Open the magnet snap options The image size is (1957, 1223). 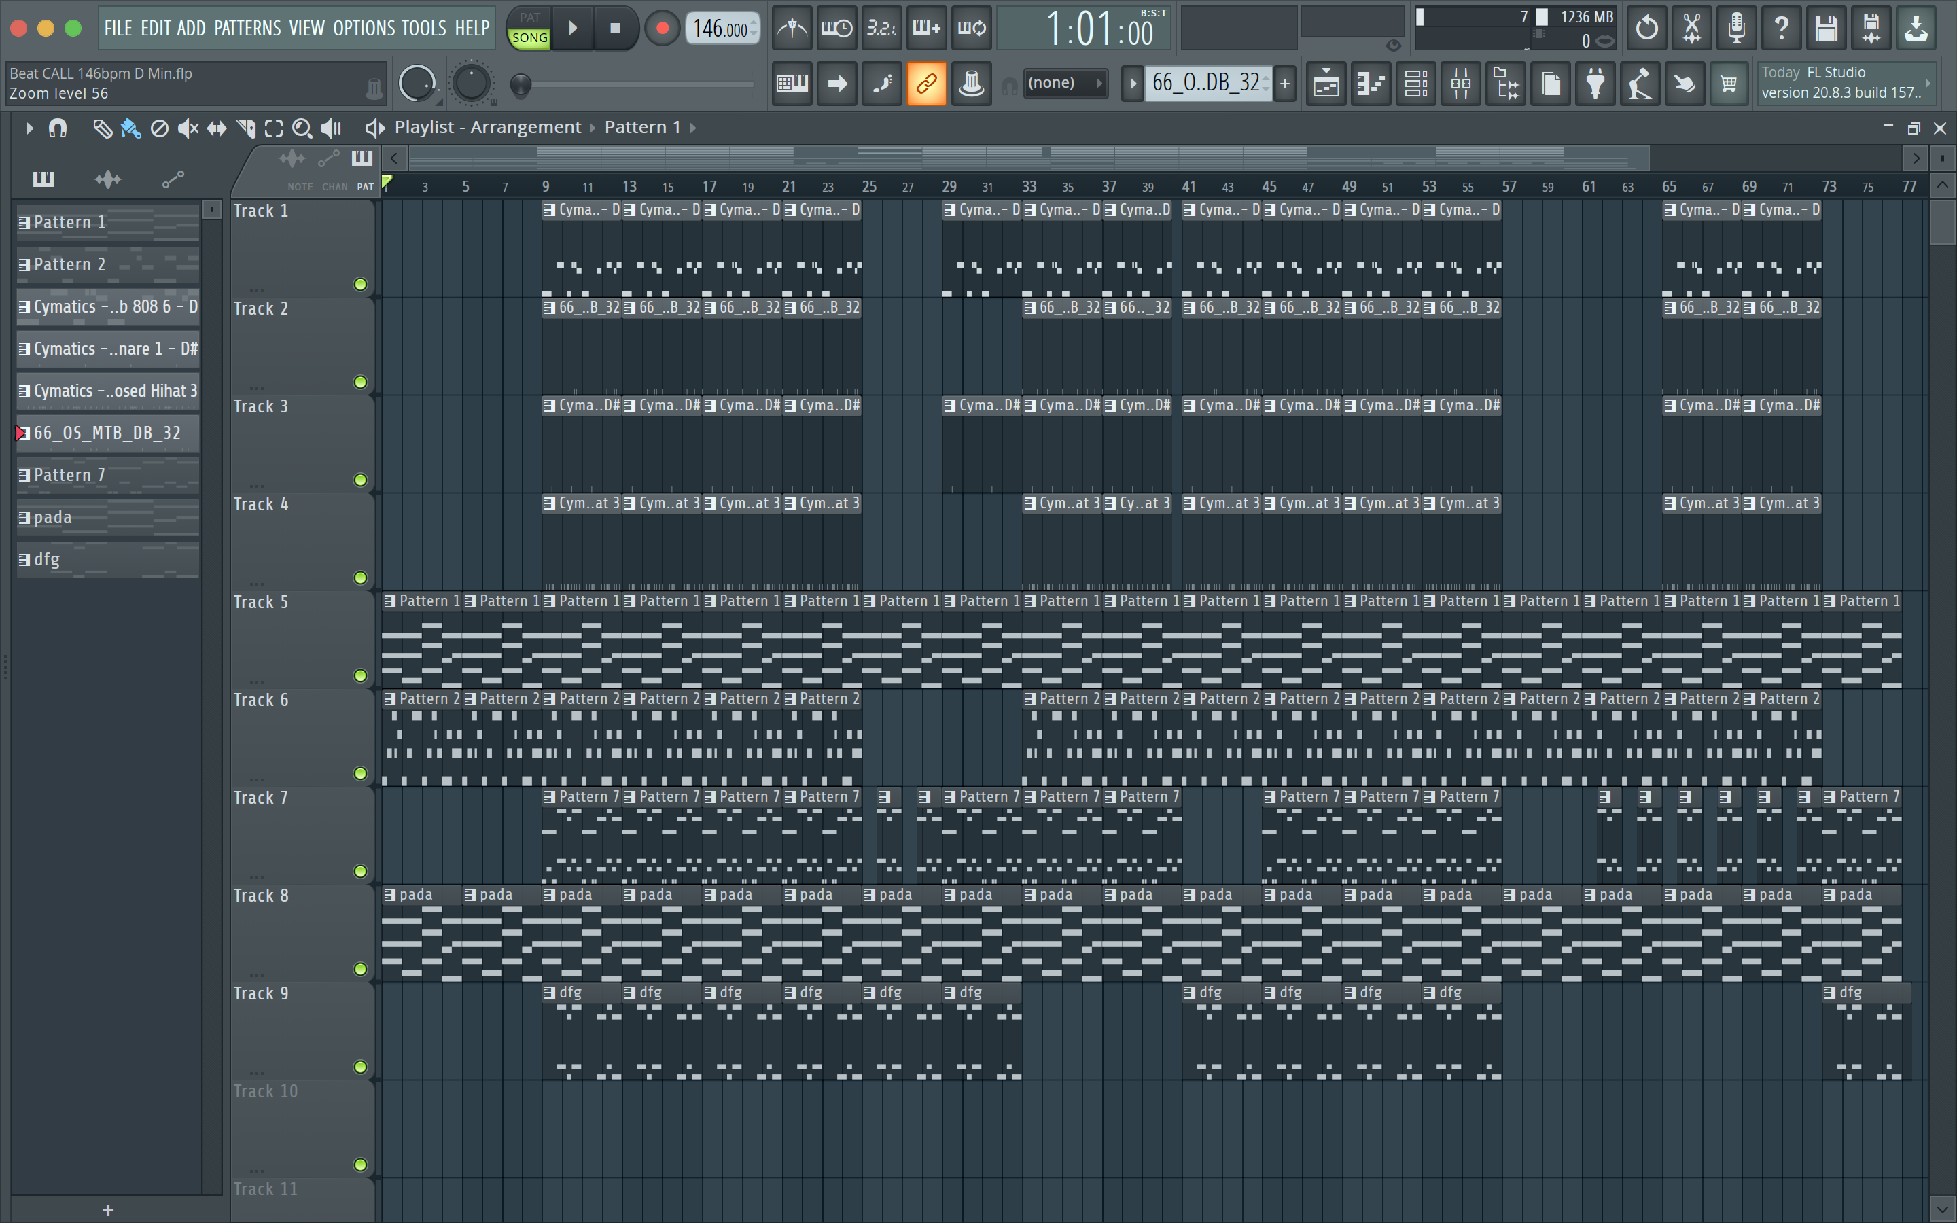pos(57,128)
